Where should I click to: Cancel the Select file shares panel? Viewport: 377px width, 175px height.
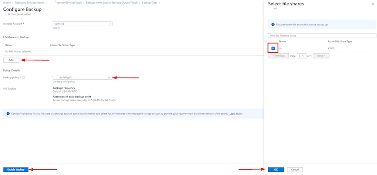[x=295, y=170]
